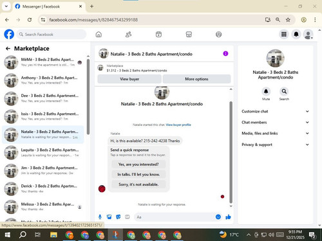Click the Search Facebook field
The width and height of the screenshot is (322, 241).
52,34
